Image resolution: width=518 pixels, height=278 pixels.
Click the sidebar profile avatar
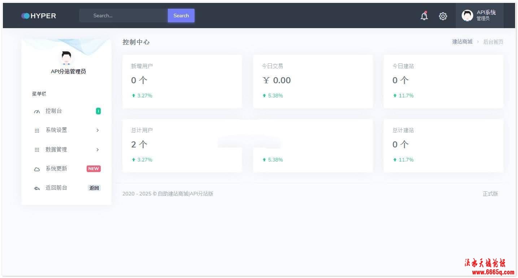(x=66, y=58)
